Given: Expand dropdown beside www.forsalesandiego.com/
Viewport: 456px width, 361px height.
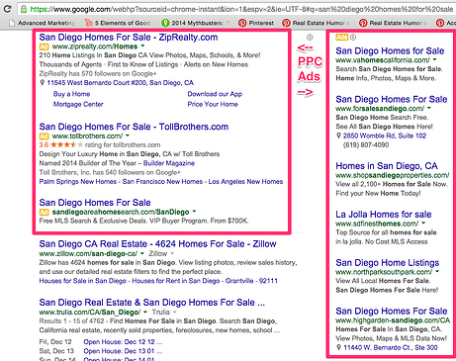Looking at the screenshot, I should coord(429,108).
